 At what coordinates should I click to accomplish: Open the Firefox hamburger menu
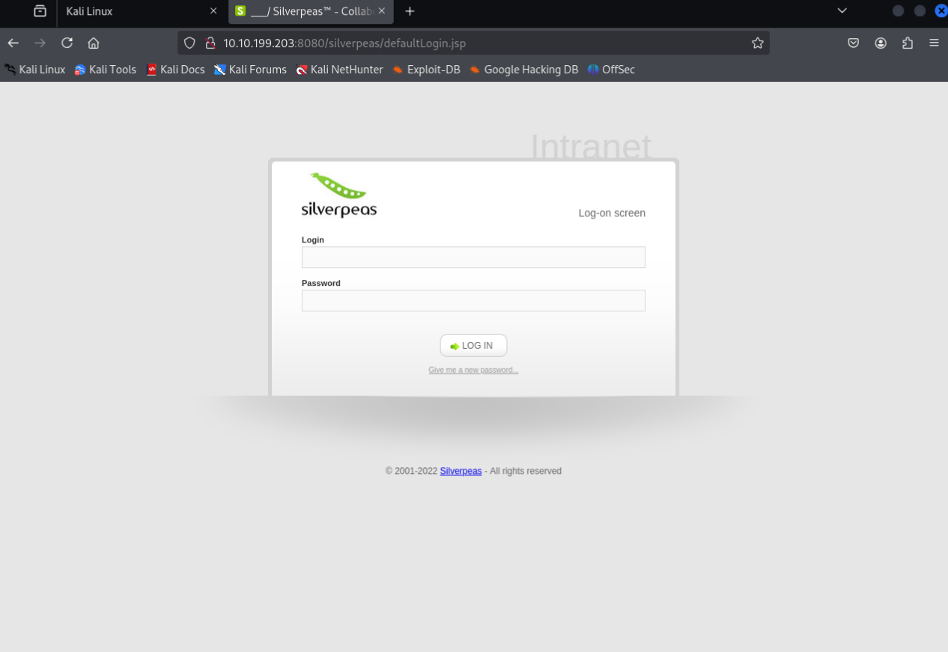click(934, 43)
